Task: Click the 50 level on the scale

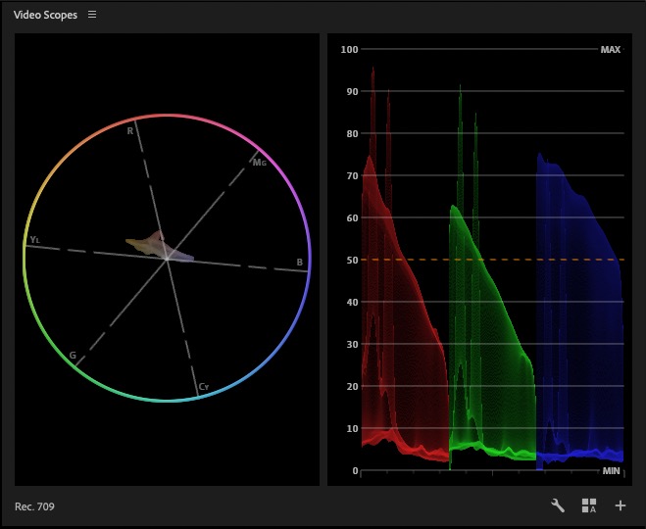Action: pos(352,261)
